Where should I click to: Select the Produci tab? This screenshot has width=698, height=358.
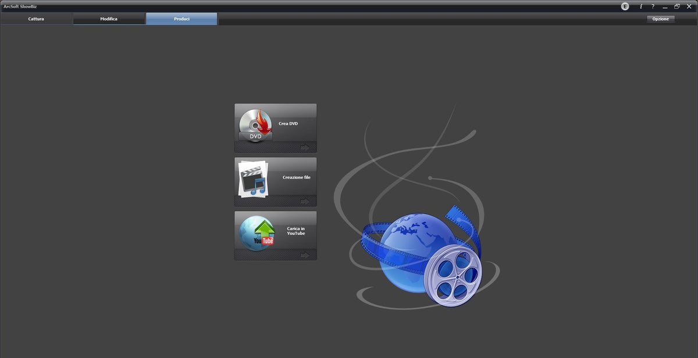coord(181,19)
